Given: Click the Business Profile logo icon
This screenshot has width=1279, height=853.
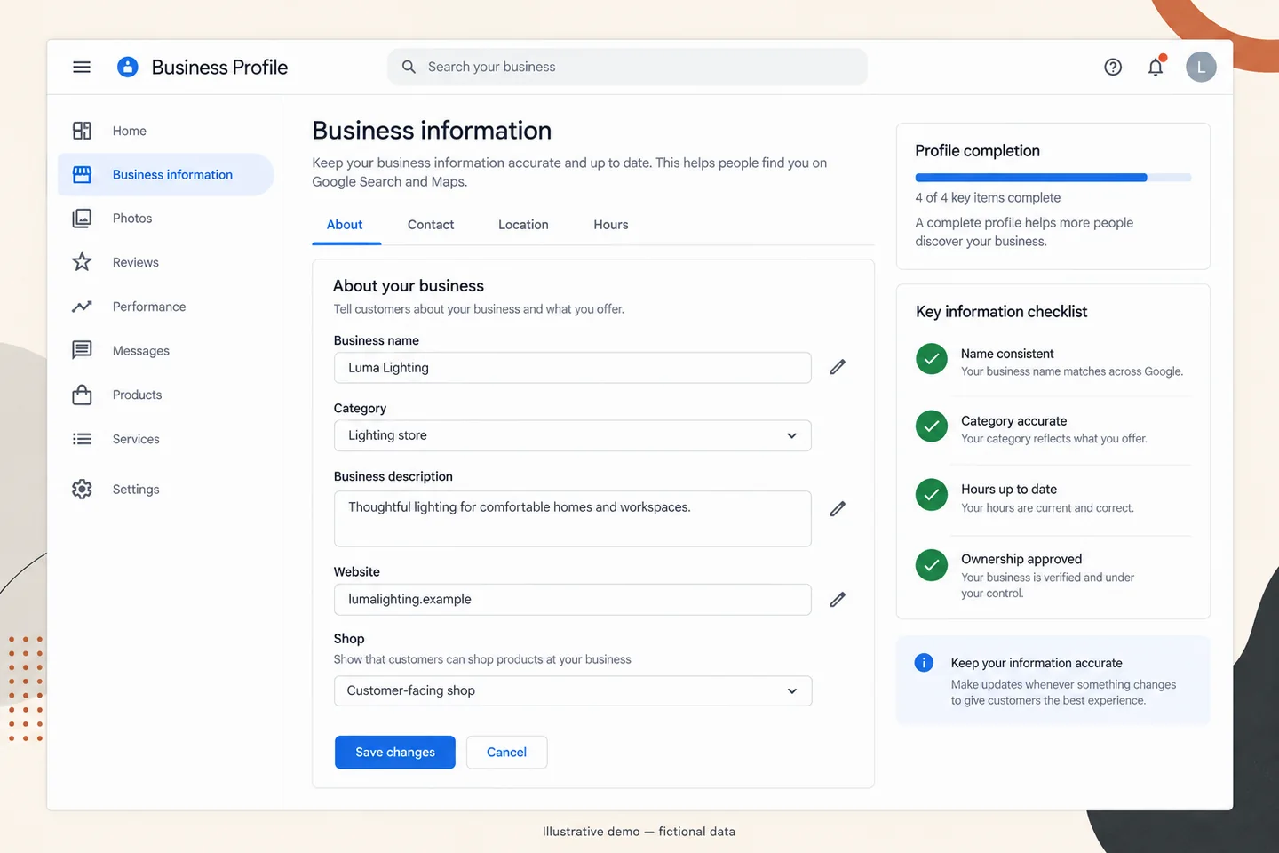Looking at the screenshot, I should coord(128,67).
